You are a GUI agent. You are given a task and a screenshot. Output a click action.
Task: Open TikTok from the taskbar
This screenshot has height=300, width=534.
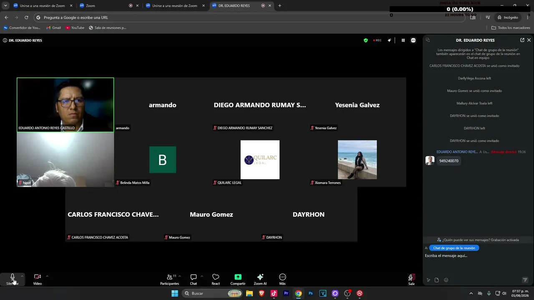coord(274,293)
